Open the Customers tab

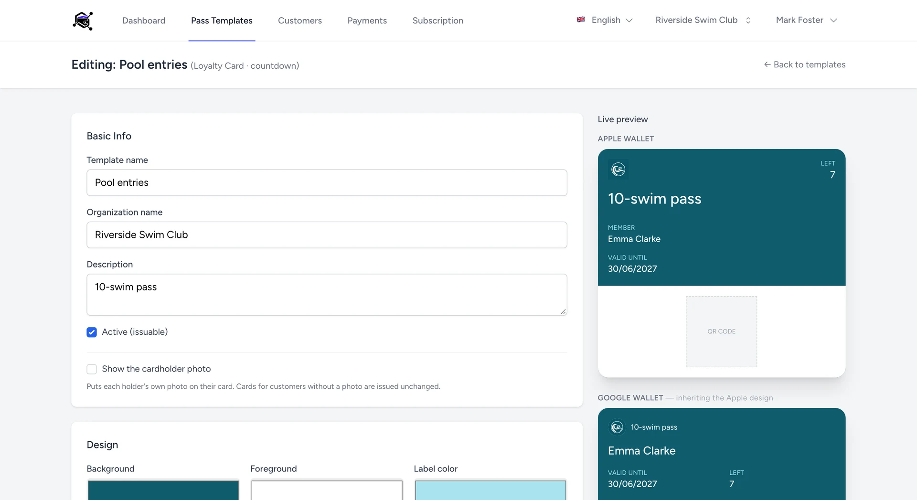click(x=300, y=21)
